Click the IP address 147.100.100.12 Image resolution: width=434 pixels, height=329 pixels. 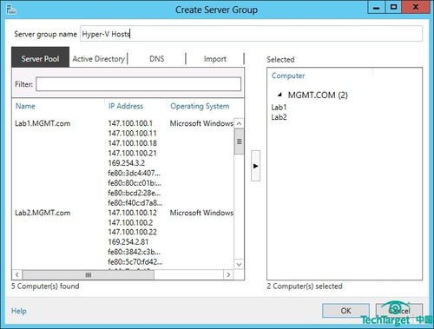132,213
